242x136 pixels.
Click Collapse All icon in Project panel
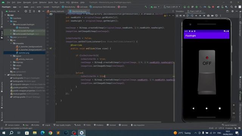point(34,11)
